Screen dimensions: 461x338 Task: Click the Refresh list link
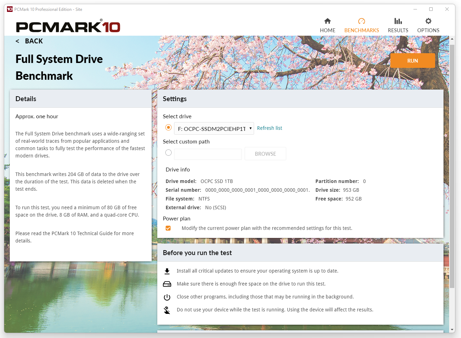pos(269,128)
